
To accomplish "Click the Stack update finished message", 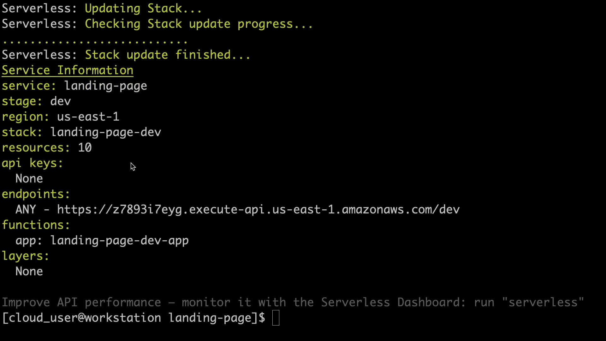I will (x=168, y=55).
